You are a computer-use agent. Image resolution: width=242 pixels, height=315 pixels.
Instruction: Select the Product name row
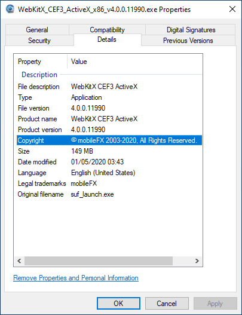109,119
